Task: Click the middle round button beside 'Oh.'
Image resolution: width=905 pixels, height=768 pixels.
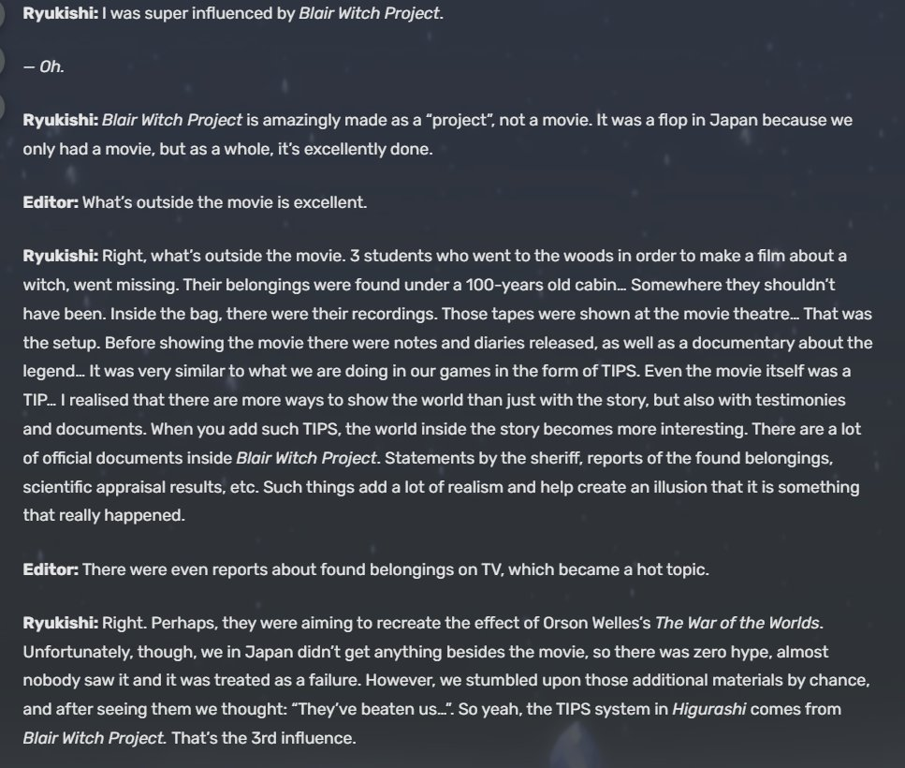Action: [2, 60]
